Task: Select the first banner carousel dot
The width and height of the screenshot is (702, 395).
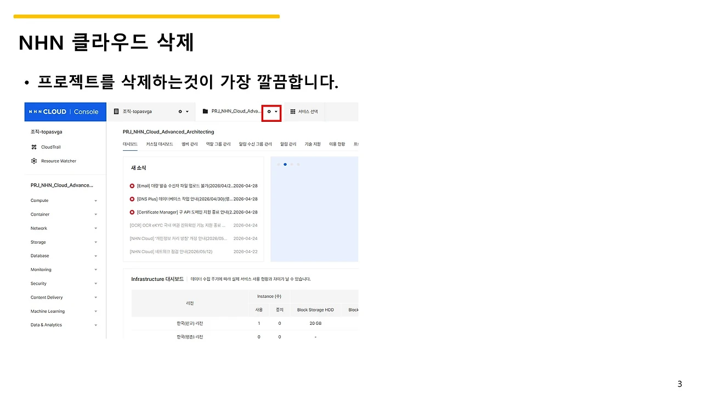Action: coord(279,164)
